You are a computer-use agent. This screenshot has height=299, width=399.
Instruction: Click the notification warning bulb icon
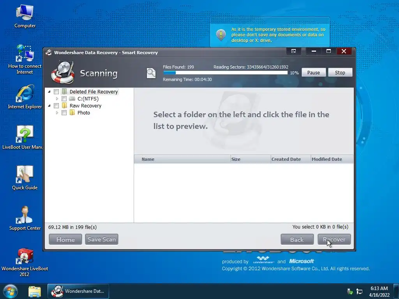click(x=221, y=35)
